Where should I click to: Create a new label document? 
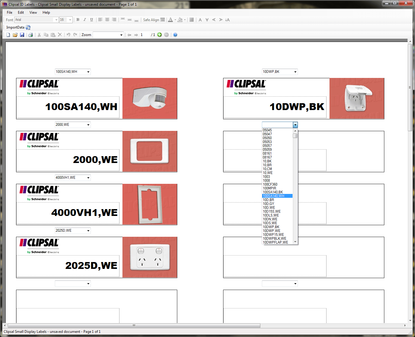(x=8, y=35)
